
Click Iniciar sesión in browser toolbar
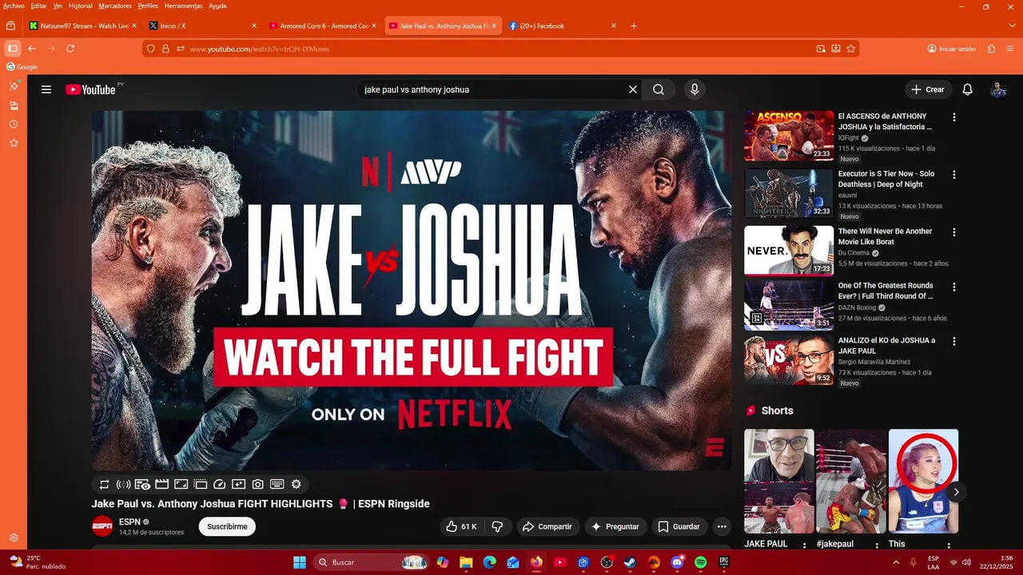952,49
